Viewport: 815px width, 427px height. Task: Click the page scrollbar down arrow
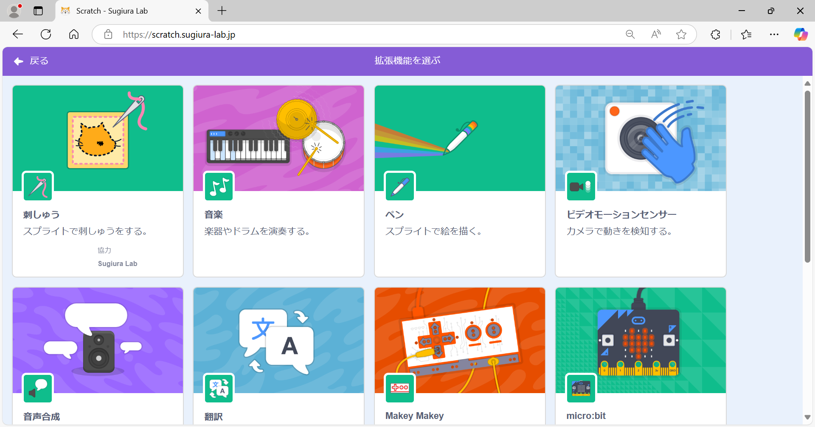pyautogui.click(x=807, y=417)
